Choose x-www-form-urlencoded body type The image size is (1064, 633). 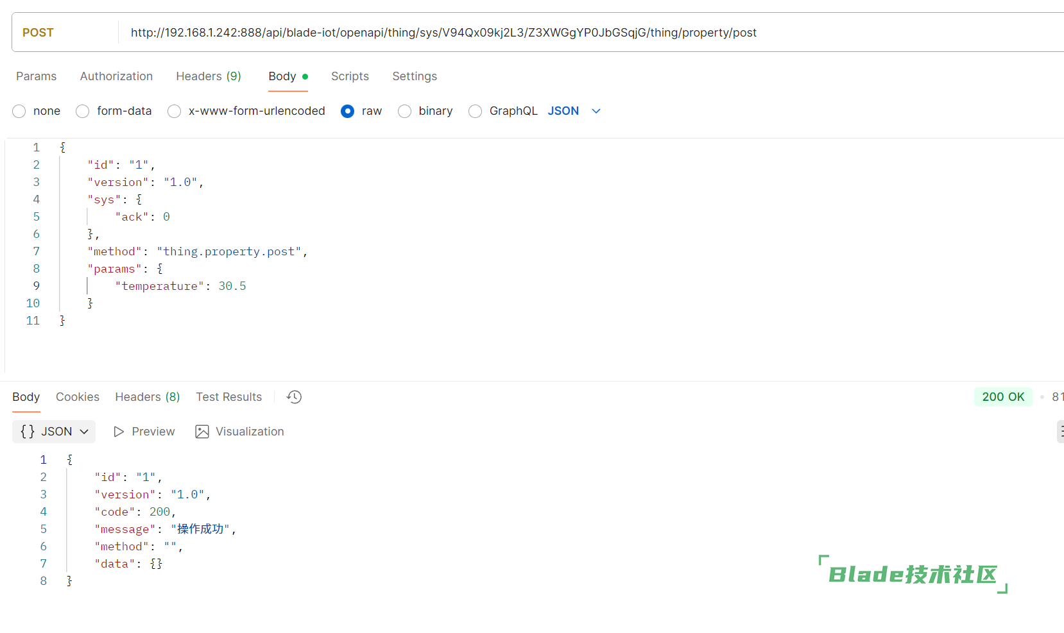(x=175, y=112)
